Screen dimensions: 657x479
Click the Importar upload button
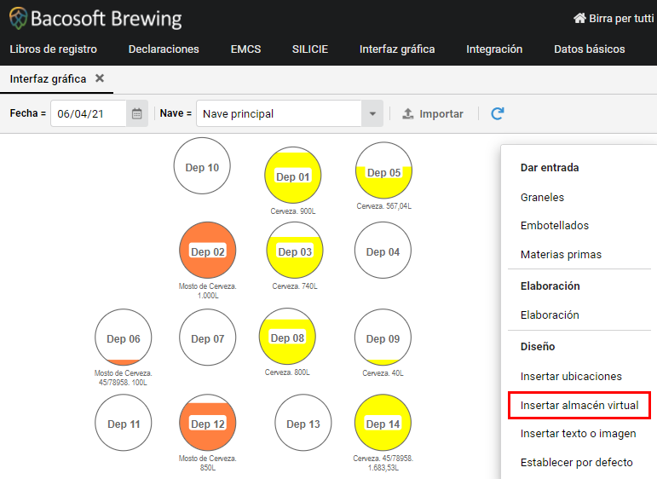433,113
